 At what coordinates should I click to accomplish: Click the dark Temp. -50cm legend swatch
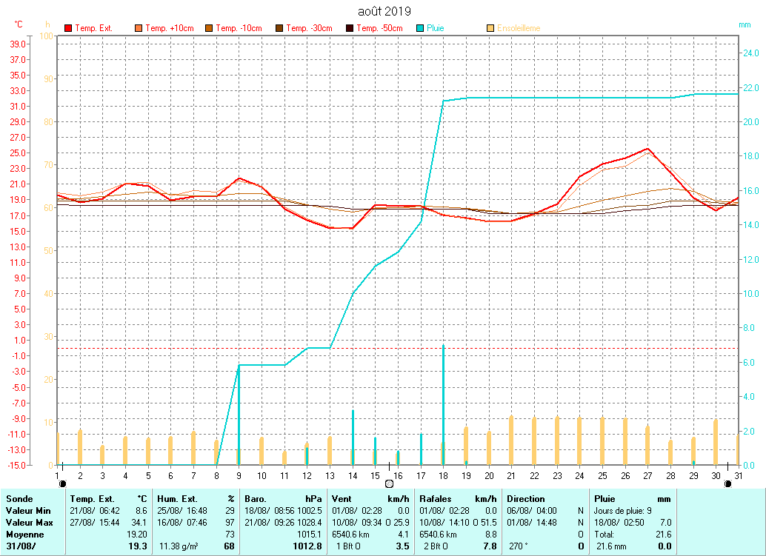coord(350,28)
